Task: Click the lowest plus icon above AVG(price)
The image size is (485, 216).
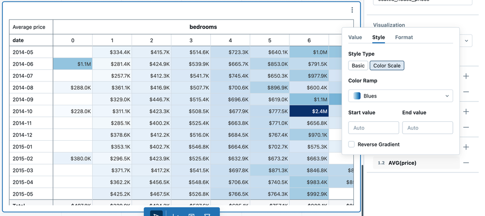Action: point(466,147)
